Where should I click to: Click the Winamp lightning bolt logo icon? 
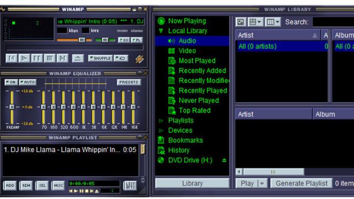click(139, 59)
